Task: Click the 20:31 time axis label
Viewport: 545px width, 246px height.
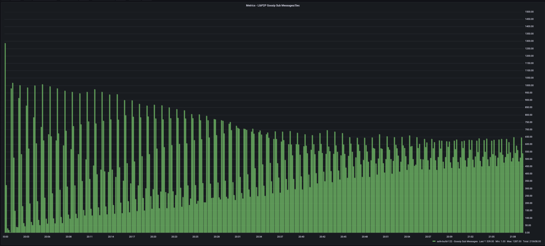Action: [238, 237]
